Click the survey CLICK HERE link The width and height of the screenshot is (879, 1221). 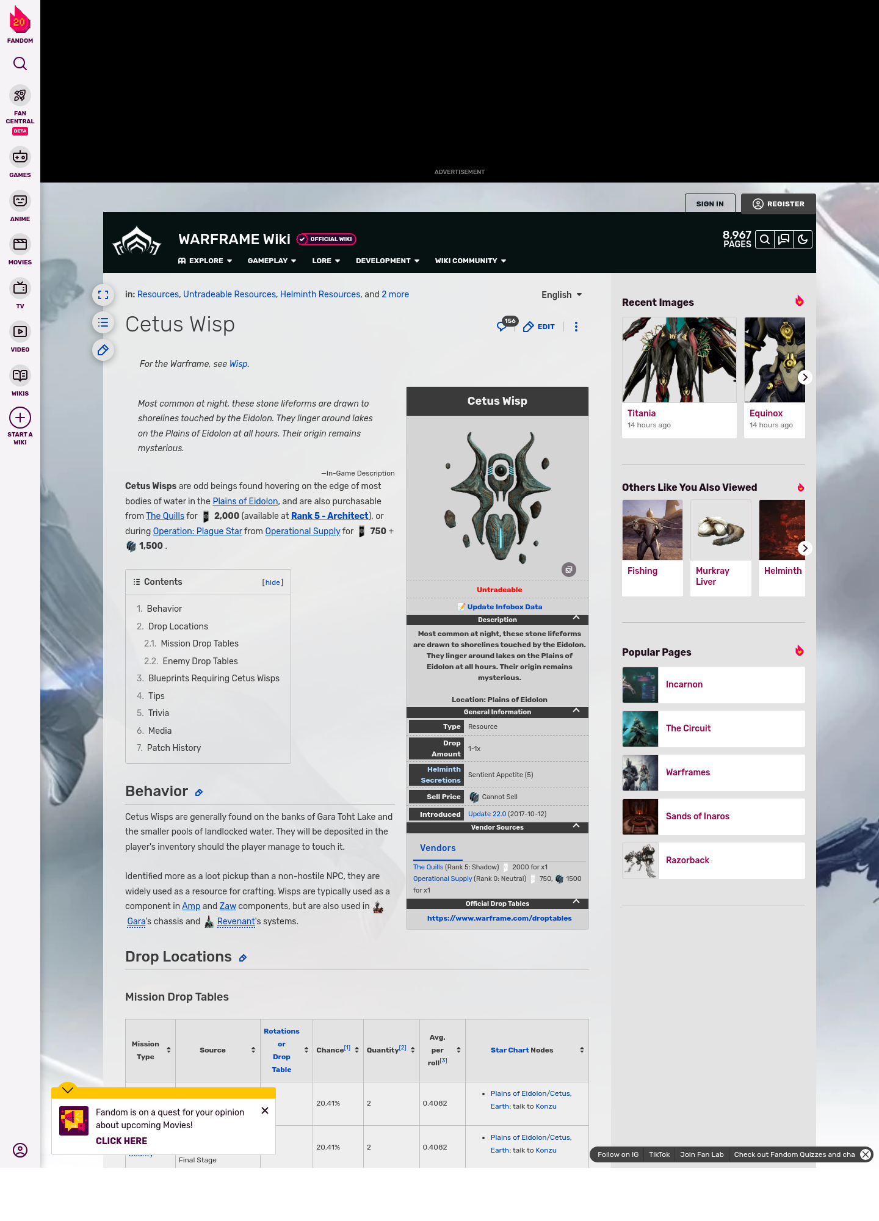click(x=121, y=1141)
